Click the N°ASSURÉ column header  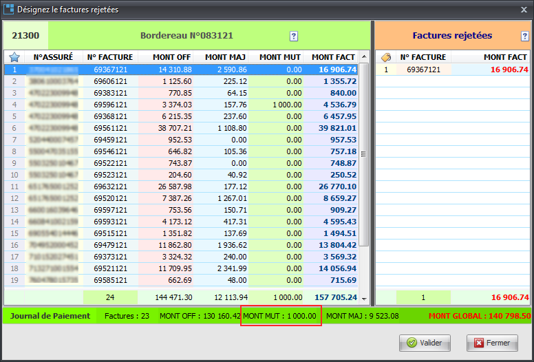point(53,57)
